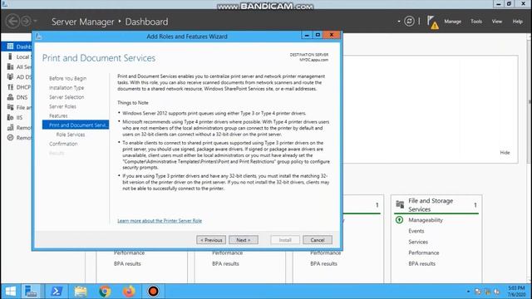
Task: Open Performance in File and Storage tile
Action: click(x=423, y=252)
